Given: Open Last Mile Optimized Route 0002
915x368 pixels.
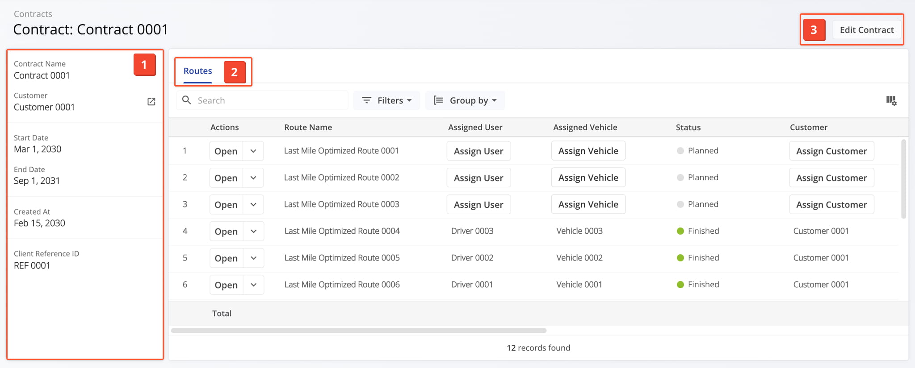Looking at the screenshot, I should pyautogui.click(x=226, y=178).
